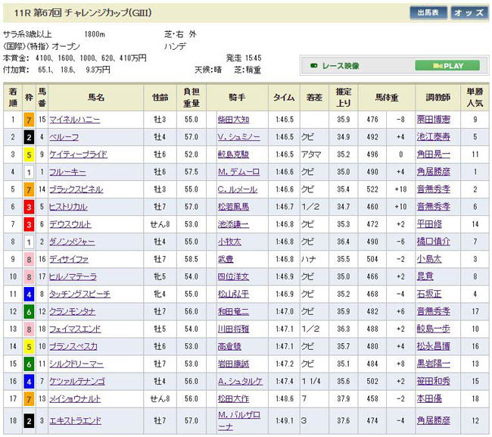Viewport: 492px width, 437px height.
Task: Open horse ヒストリカル link
Action: (x=70, y=207)
